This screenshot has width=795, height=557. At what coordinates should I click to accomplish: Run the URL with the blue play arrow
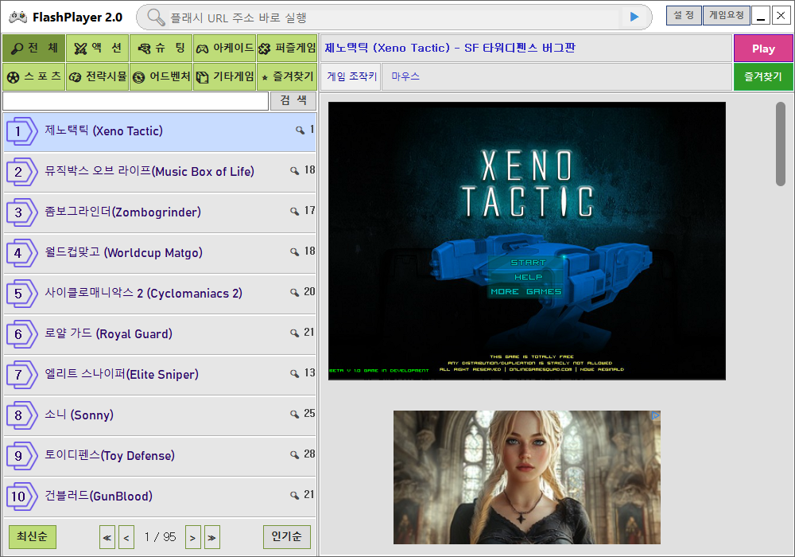[x=634, y=17]
